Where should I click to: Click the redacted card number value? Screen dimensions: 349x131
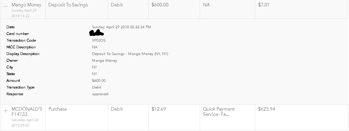coord(97,33)
